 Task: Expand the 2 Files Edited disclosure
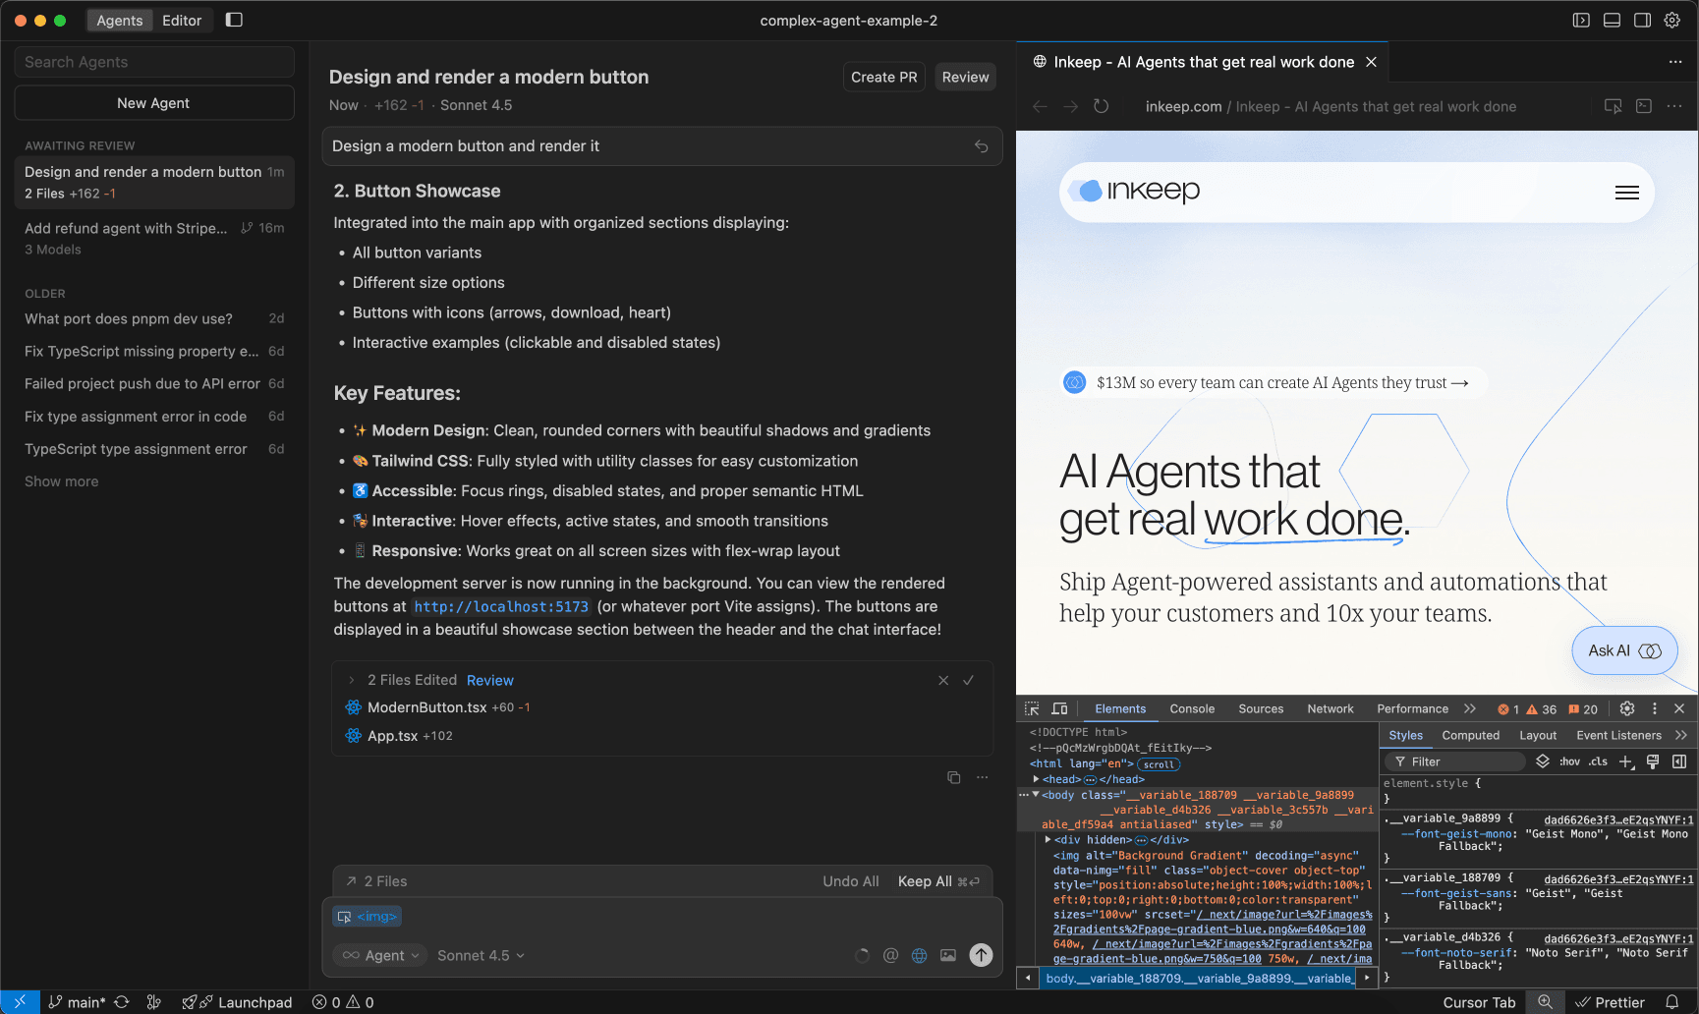coord(352,679)
